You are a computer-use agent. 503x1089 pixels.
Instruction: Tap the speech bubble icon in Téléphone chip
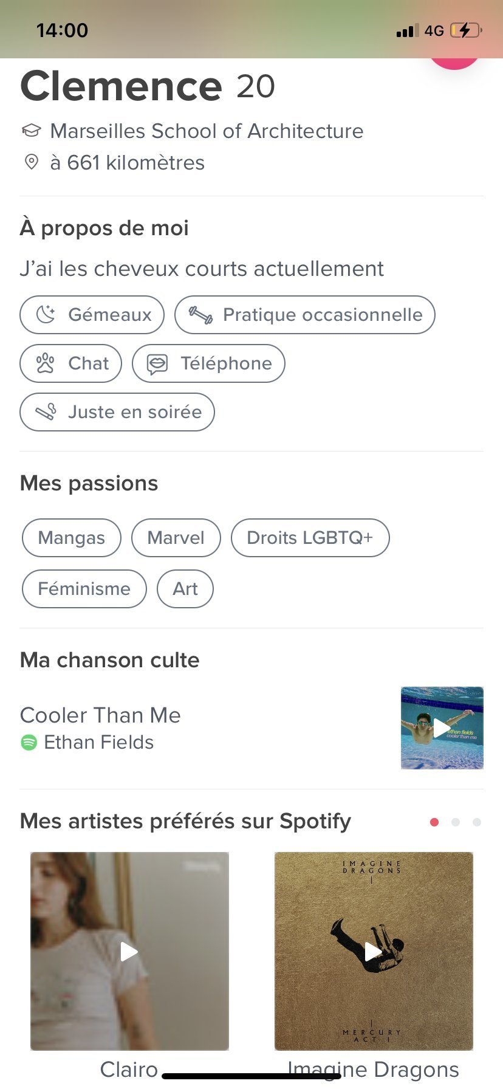[157, 363]
